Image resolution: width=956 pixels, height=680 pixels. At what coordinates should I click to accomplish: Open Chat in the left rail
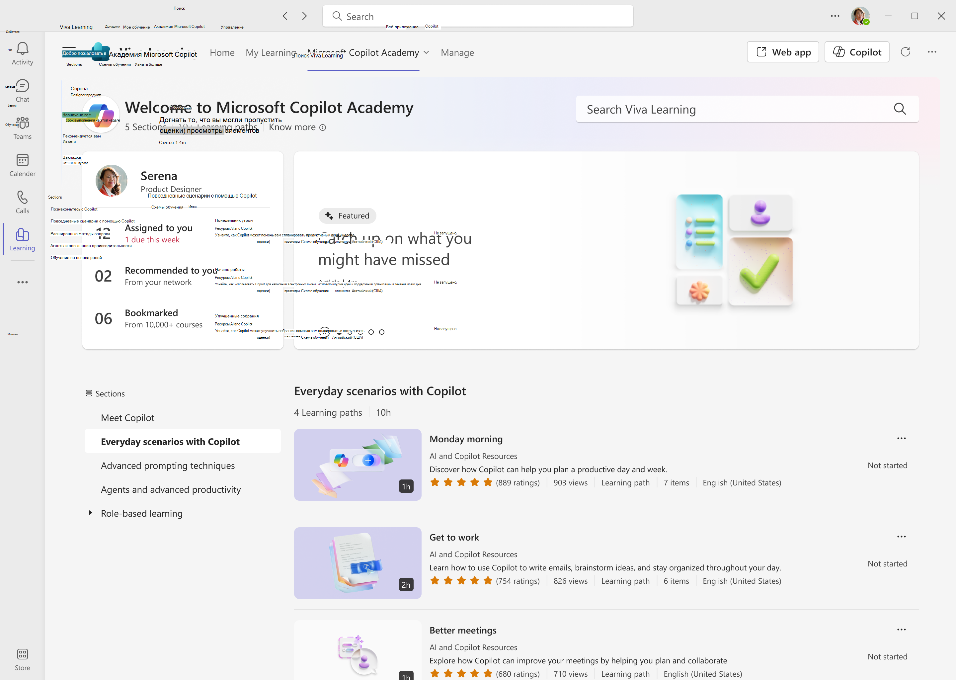[22, 91]
